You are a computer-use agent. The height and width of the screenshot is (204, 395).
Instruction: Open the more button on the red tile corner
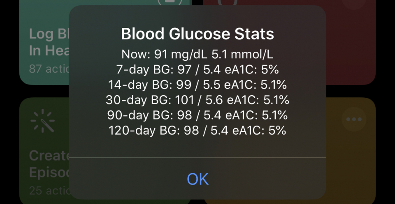coord(354,4)
